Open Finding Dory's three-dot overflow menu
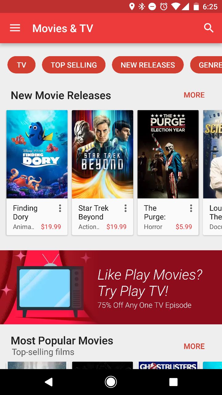Viewport: 222px width, 395px height. point(60,208)
